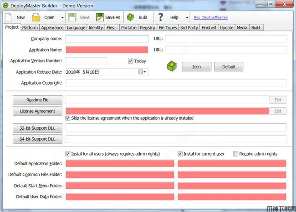Click the green application icon preview

172,66
